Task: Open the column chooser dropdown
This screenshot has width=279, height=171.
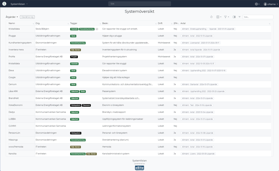Action: click(x=219, y=17)
